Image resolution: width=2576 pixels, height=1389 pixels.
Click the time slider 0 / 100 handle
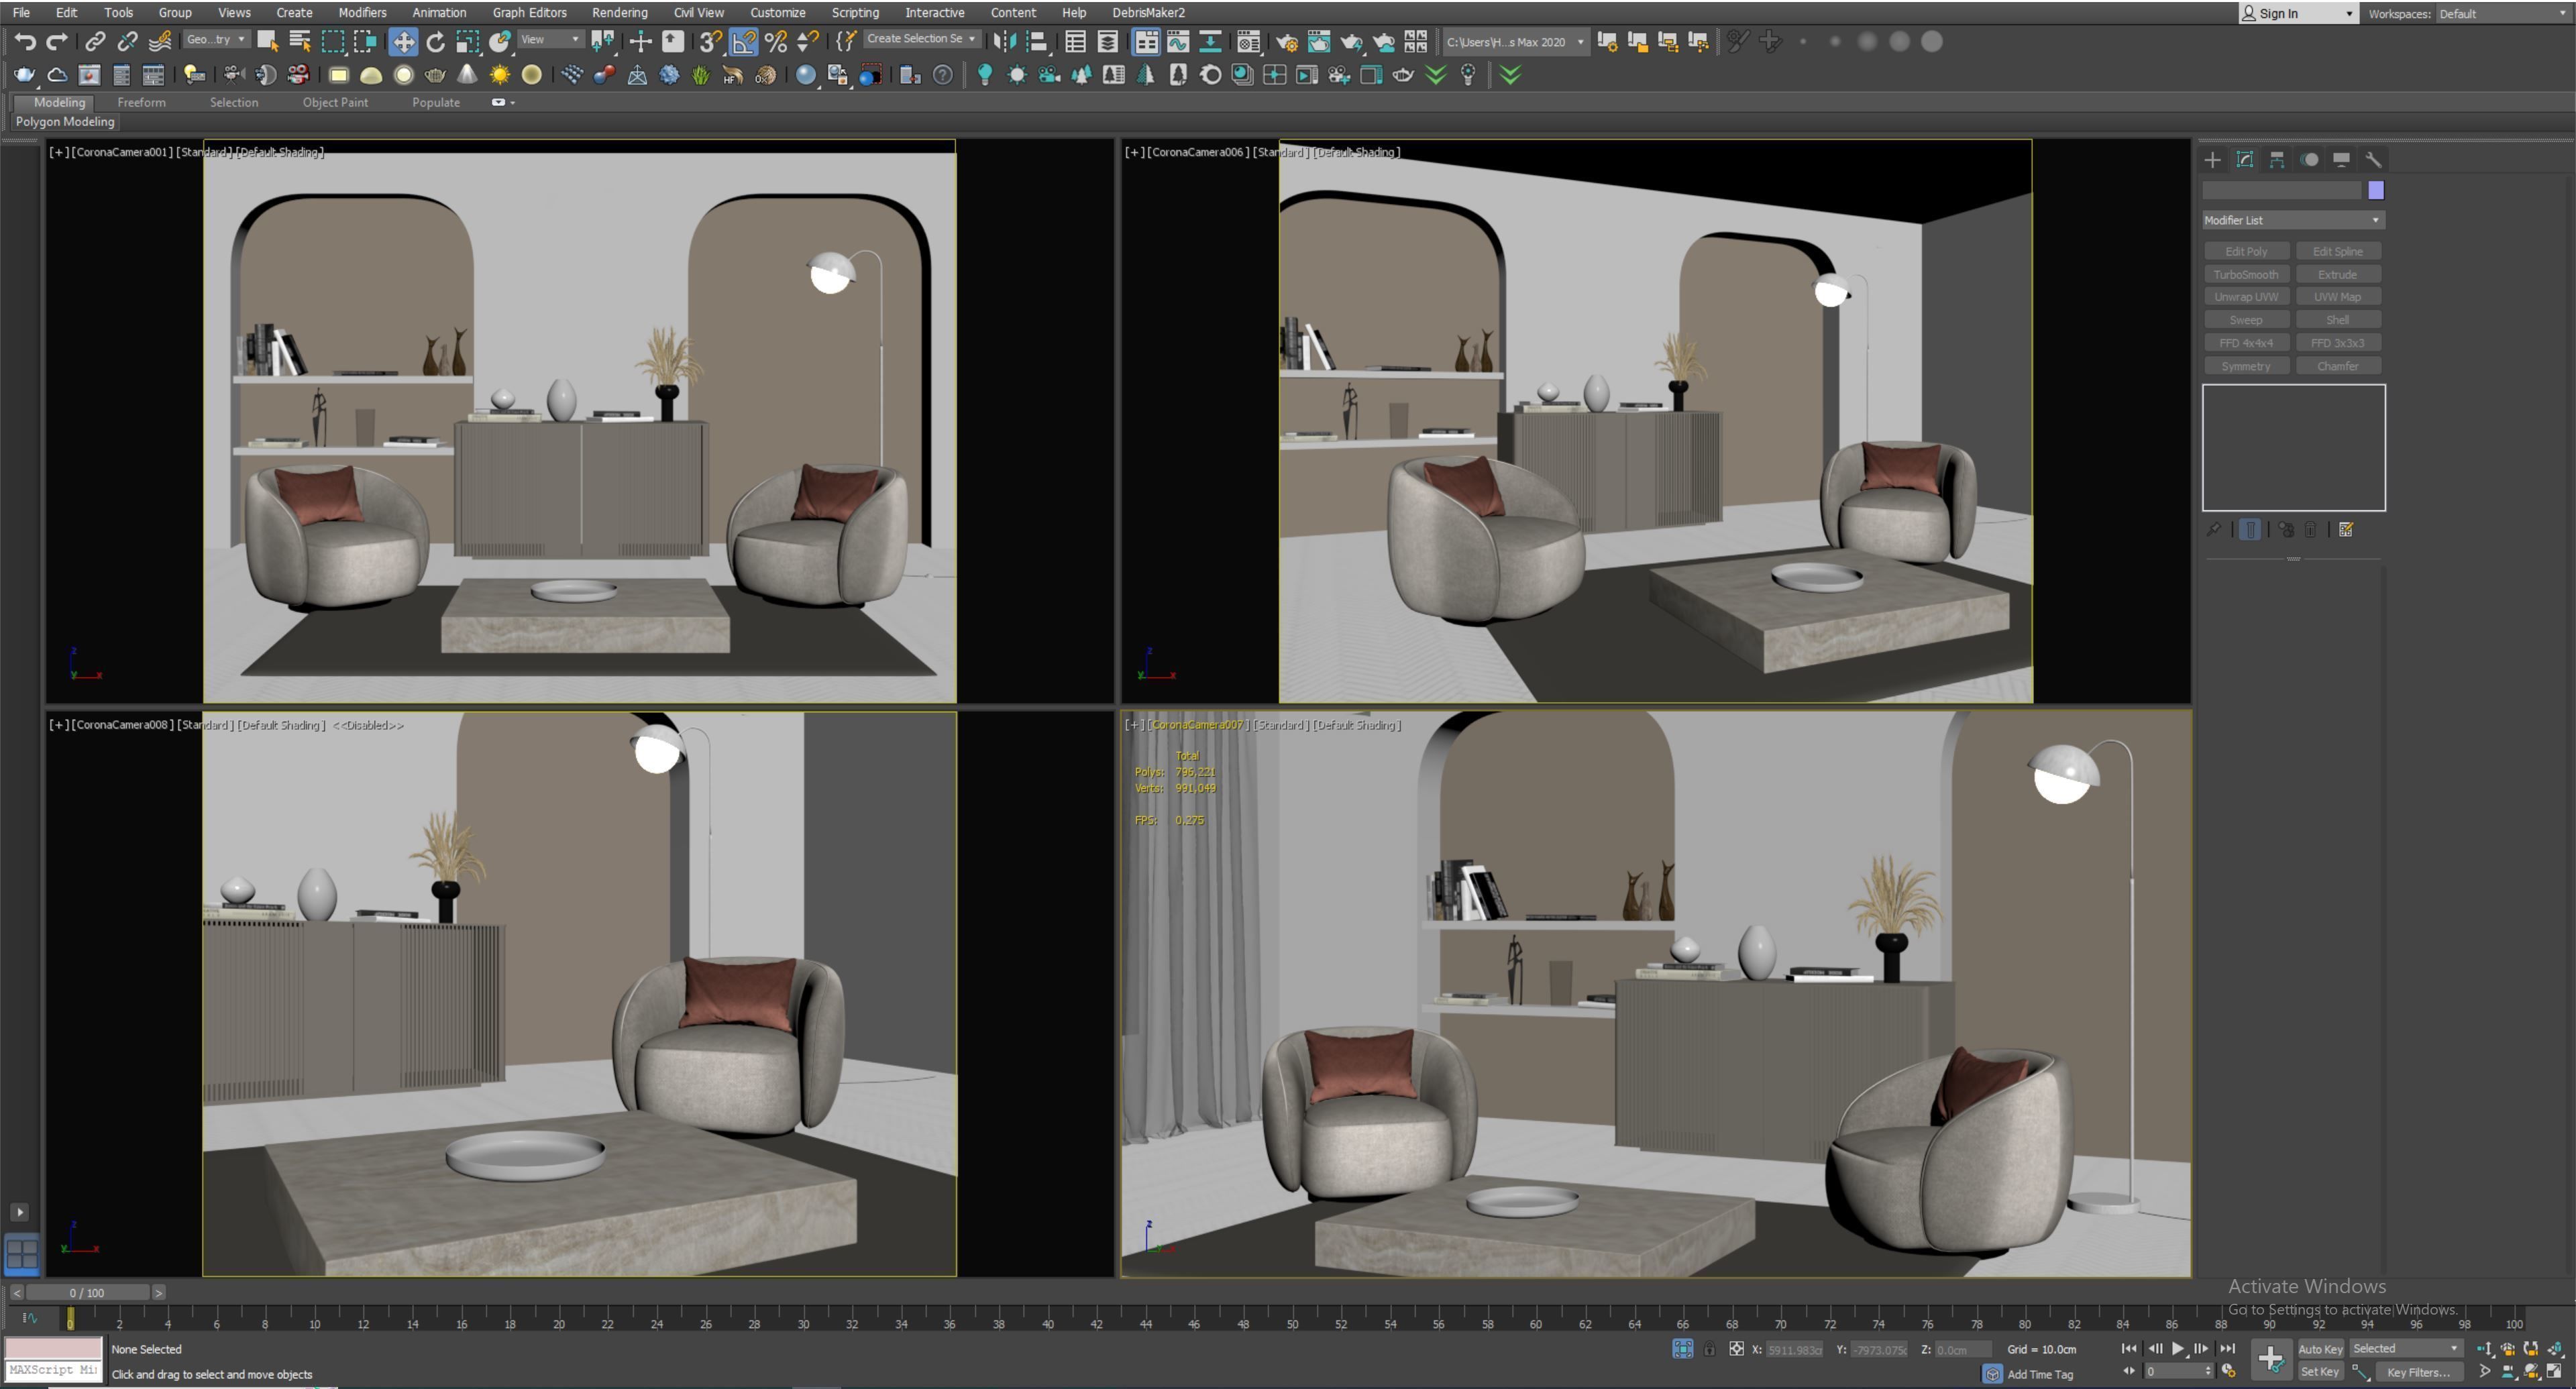pyautogui.click(x=87, y=1293)
